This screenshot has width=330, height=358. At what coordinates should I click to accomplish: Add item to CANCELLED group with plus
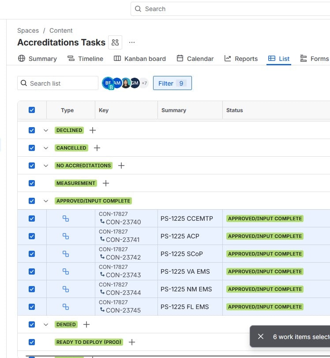pyautogui.click(x=97, y=148)
